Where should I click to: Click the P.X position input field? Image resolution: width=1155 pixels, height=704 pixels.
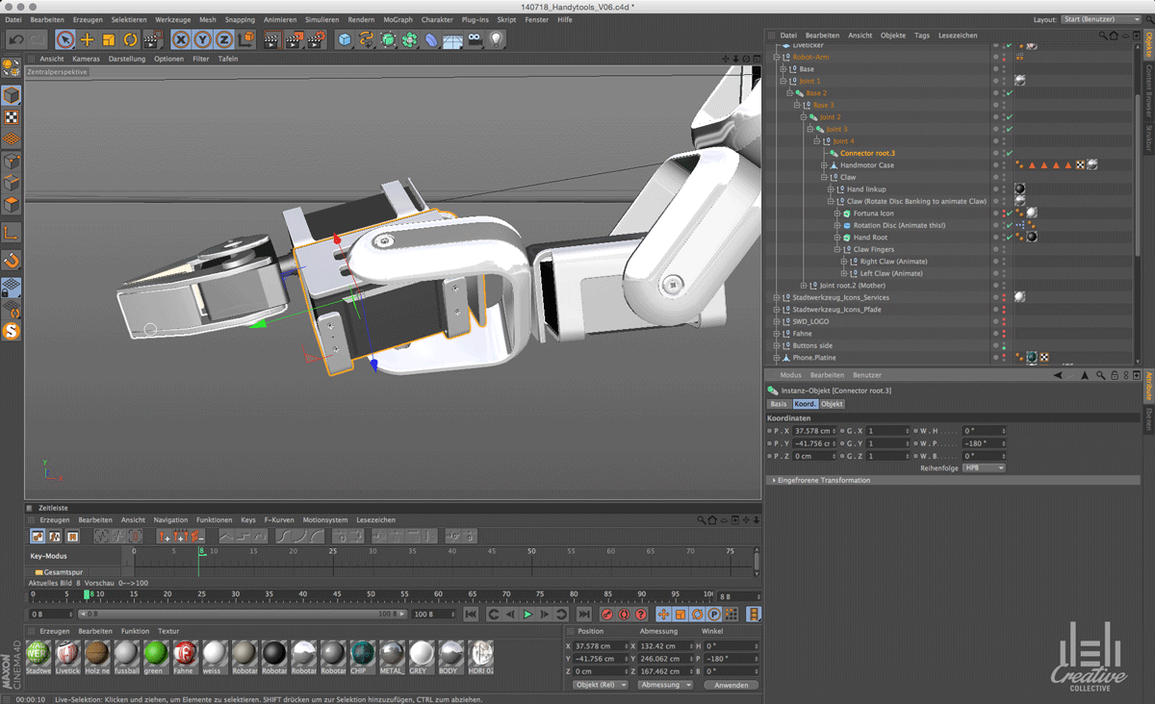click(815, 431)
